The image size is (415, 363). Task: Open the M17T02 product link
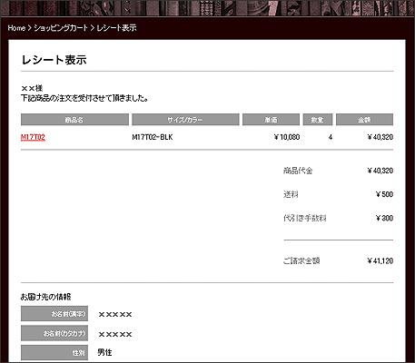pyautogui.click(x=33, y=137)
